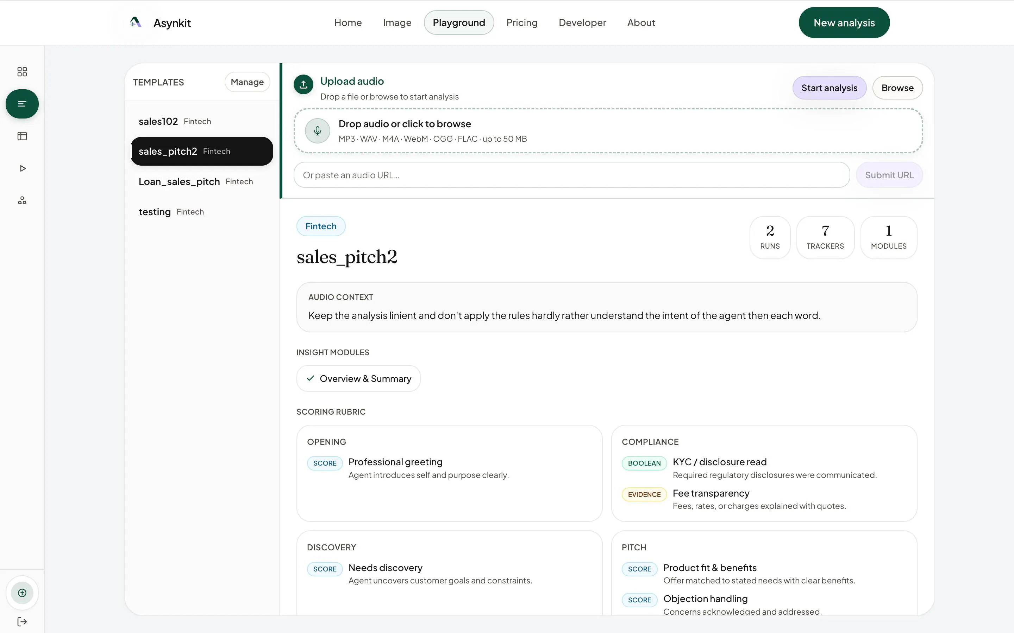Screen dimensions: 1014x633
Task: Open the About nav item
Action: coord(641,23)
